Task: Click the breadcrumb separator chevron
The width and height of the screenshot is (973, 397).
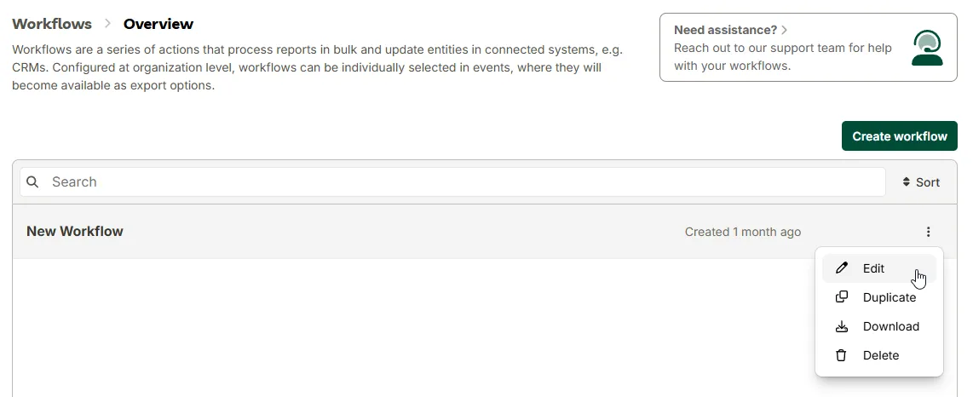Action: 107,24
